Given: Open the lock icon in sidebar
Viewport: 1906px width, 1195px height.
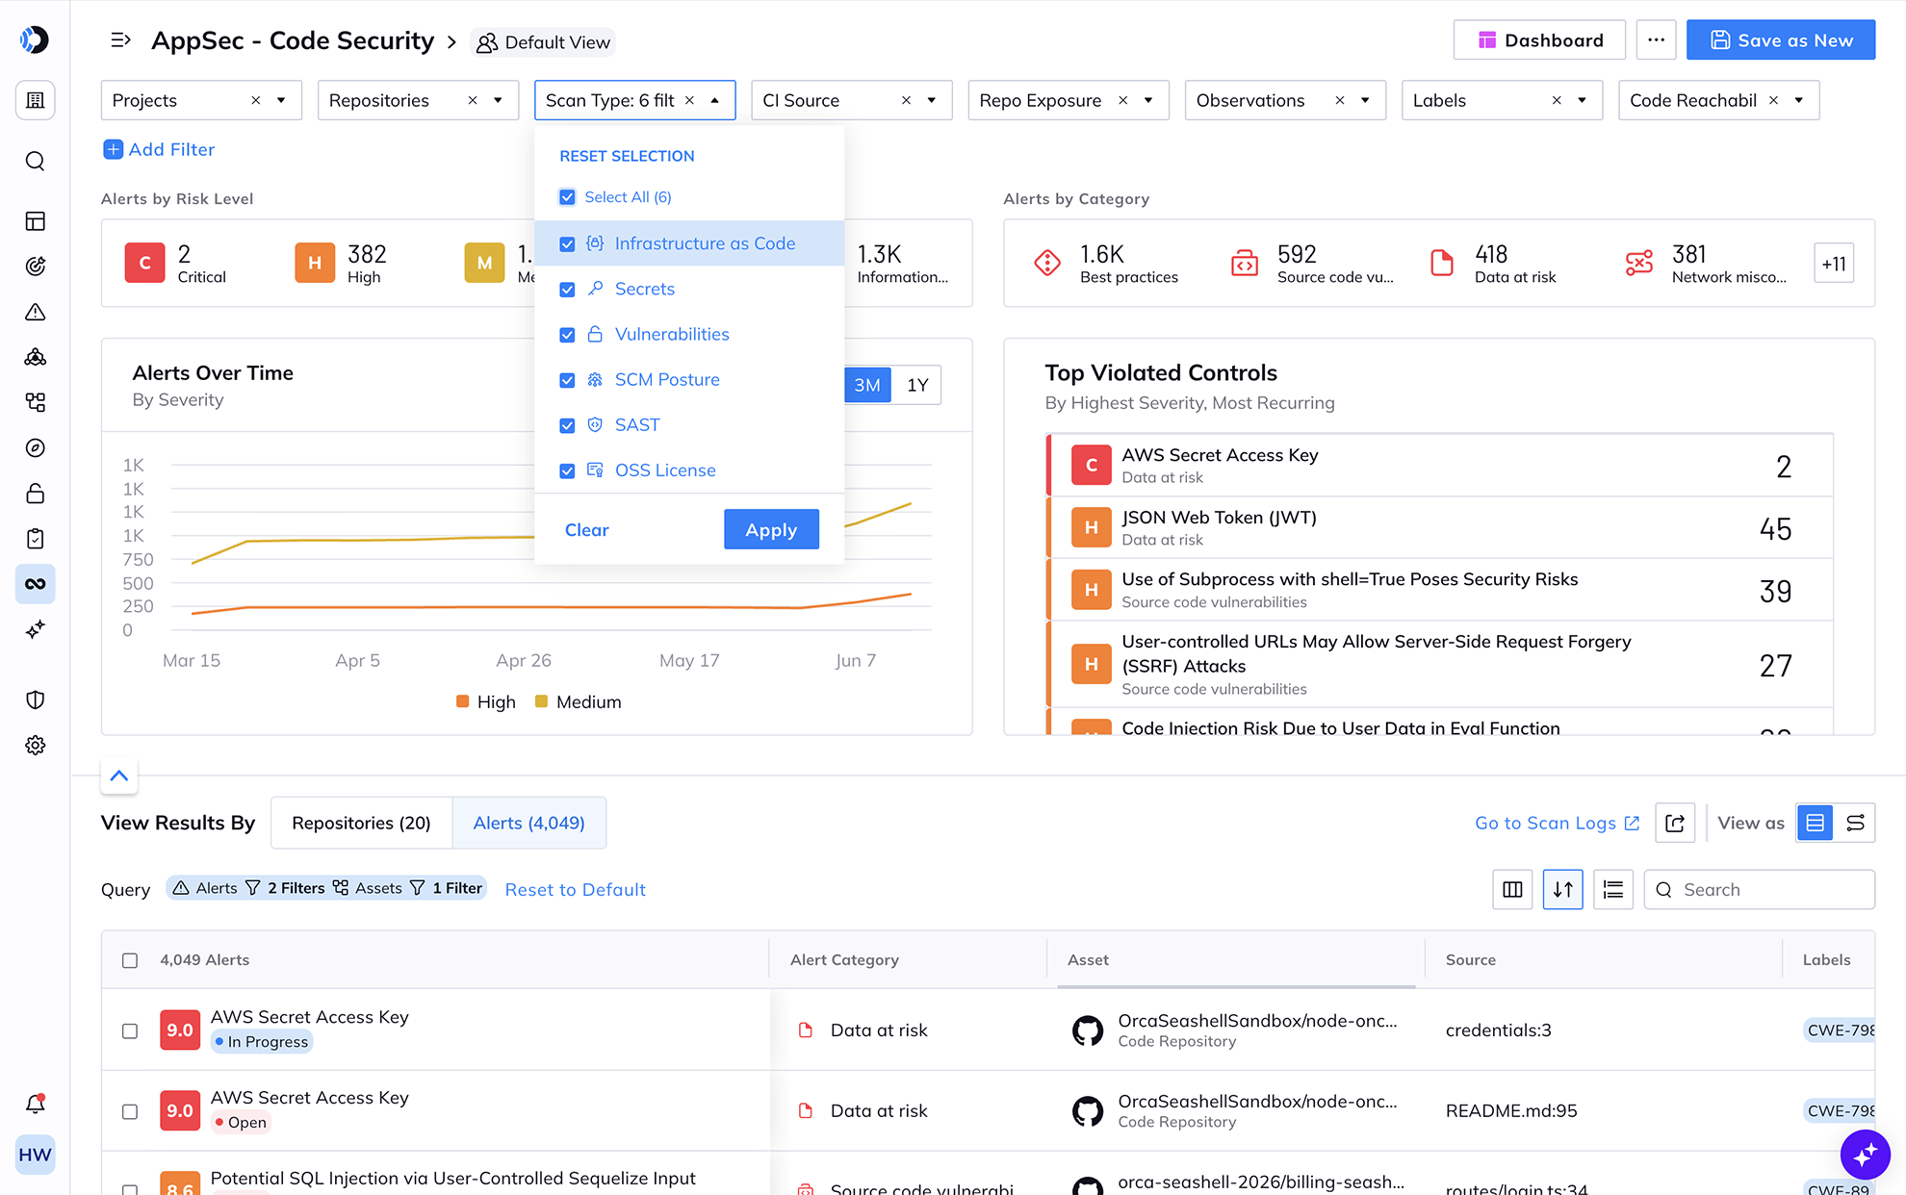Looking at the screenshot, I should [x=35, y=493].
